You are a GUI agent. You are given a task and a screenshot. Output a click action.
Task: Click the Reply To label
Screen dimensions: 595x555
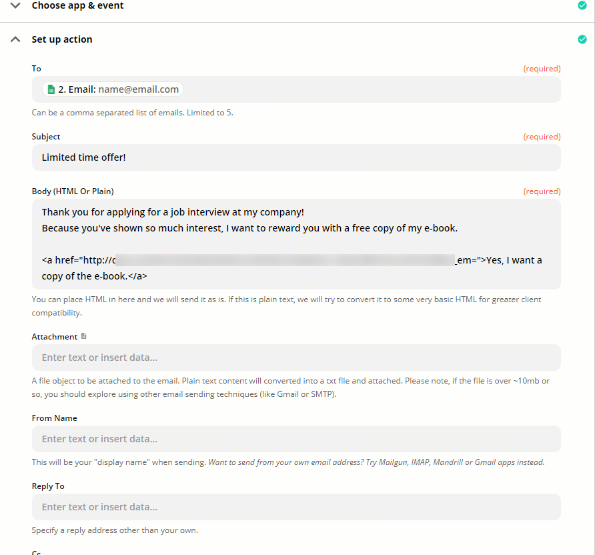[48, 486]
